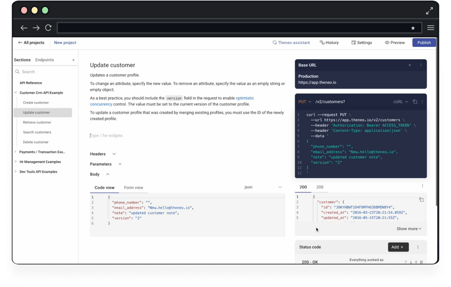The width and height of the screenshot is (451, 287).
Task: Switch to the Endpoints tab
Action: (x=44, y=60)
